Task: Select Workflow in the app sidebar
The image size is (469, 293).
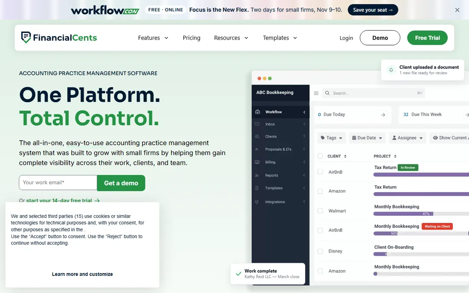Action: (x=281, y=112)
